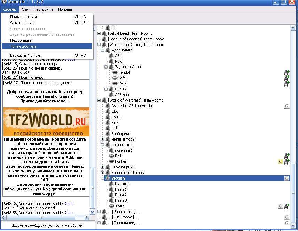
Task: Click the authenticated-user icon in honker's row
Action: click(287, 162)
